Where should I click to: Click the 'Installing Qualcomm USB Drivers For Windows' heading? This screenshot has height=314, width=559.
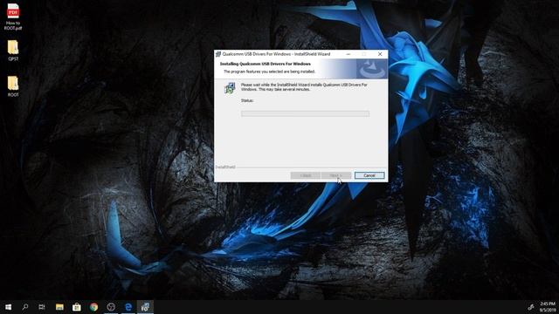(x=266, y=64)
